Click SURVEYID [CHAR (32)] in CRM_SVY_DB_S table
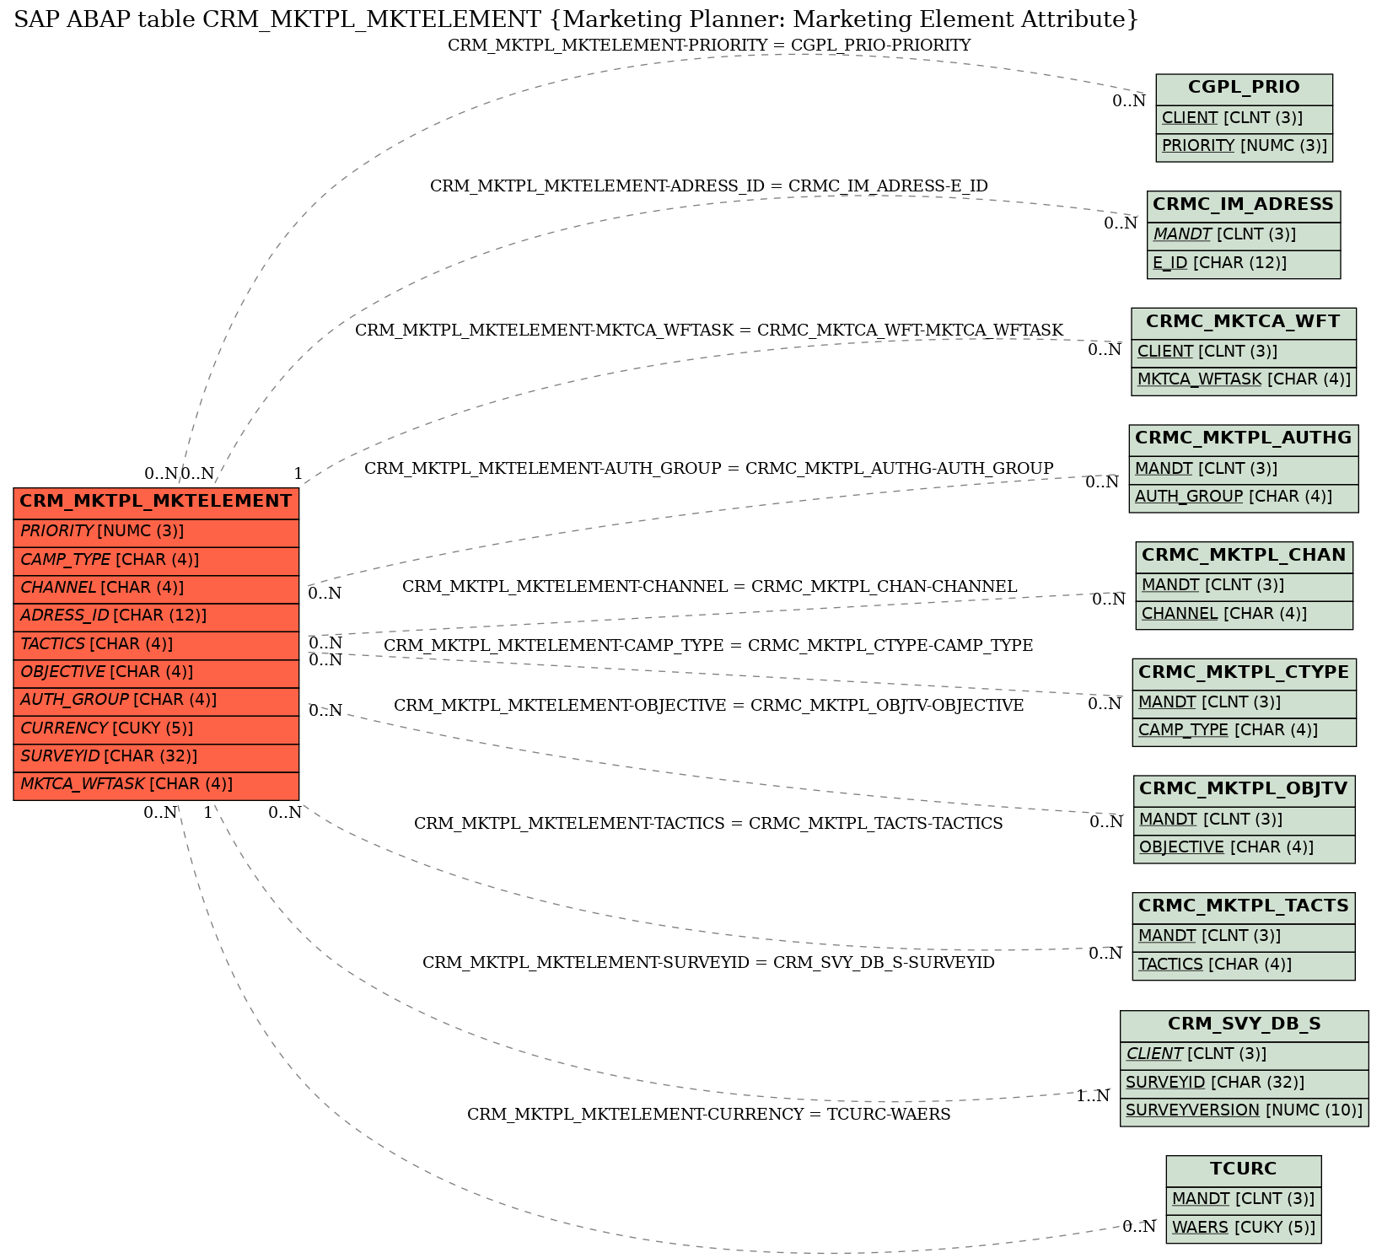Viewport: 1382px width, 1258px height. [x=1244, y=1083]
